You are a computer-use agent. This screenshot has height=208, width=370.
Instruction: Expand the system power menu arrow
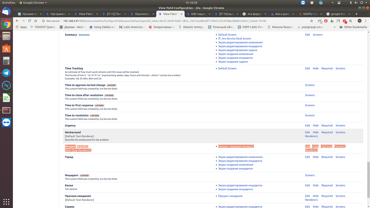(366, 3)
